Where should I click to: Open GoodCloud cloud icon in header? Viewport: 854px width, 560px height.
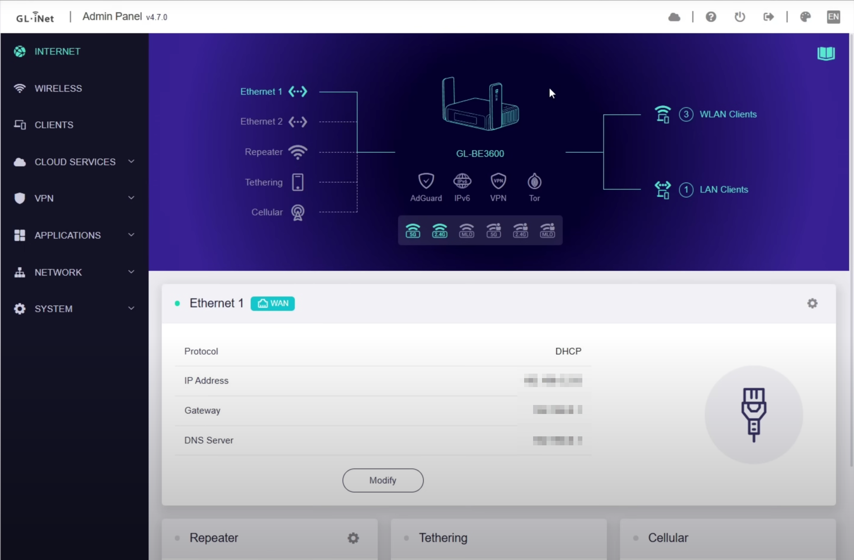[674, 17]
